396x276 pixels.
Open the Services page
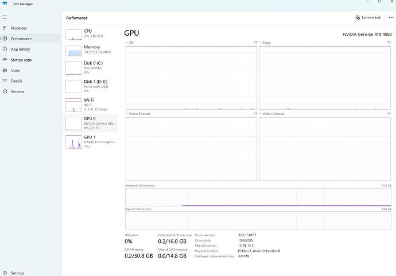30,92
